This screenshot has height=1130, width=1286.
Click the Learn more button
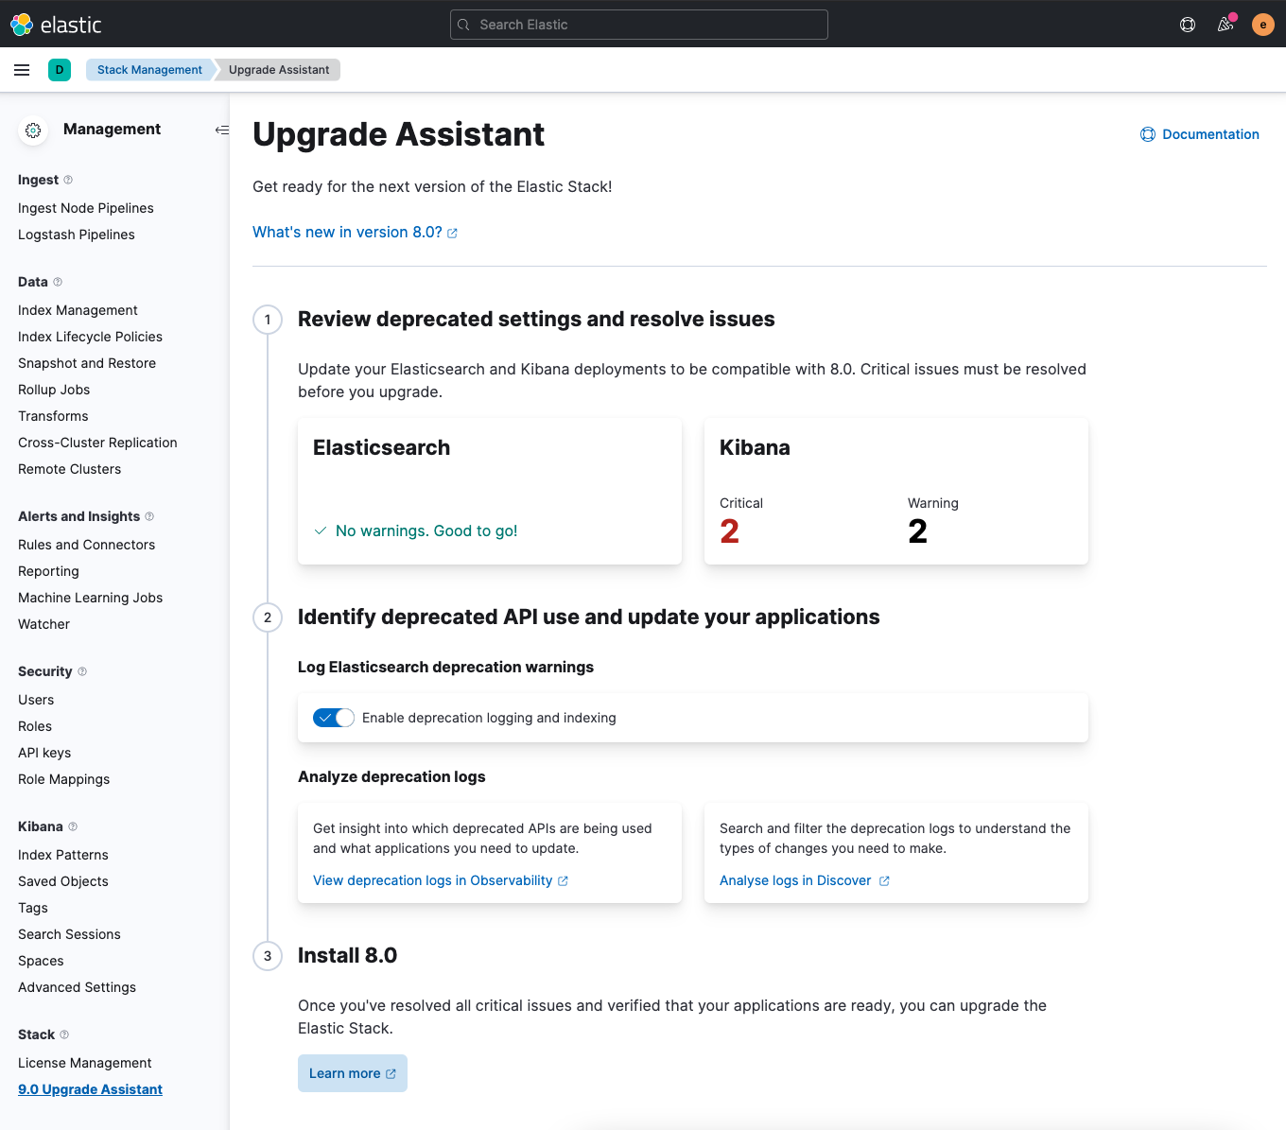353,1073
